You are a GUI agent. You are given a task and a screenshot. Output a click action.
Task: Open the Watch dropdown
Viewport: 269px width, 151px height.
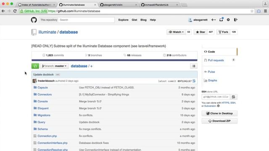click(x=176, y=32)
